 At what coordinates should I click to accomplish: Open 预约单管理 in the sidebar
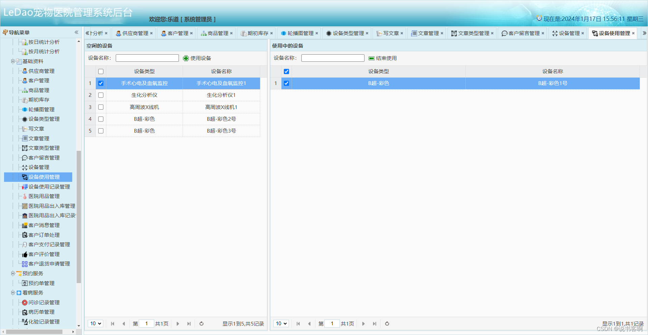tap(41, 283)
